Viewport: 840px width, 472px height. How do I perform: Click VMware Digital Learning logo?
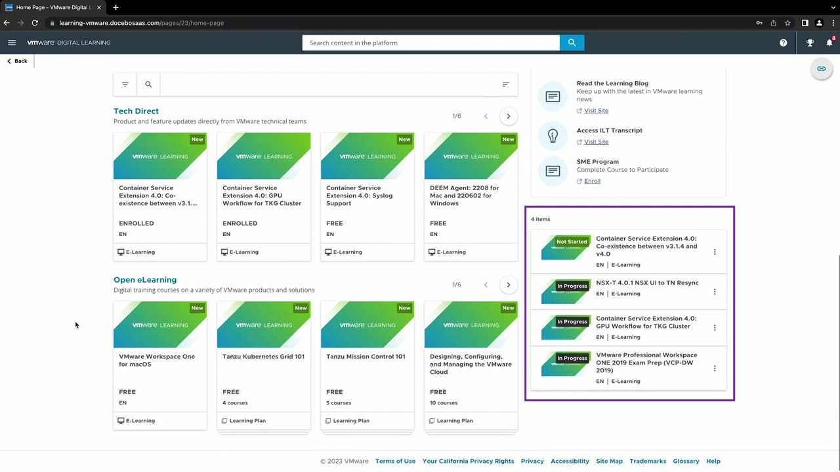click(x=69, y=43)
